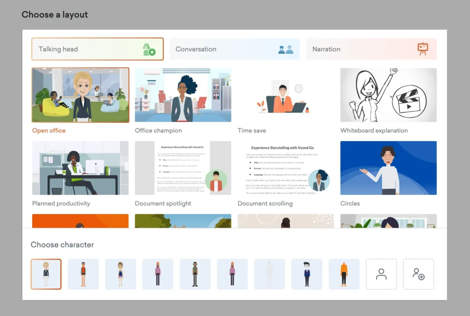Select the orange sweater character
Screen dimensions: 470x316
[344, 274]
